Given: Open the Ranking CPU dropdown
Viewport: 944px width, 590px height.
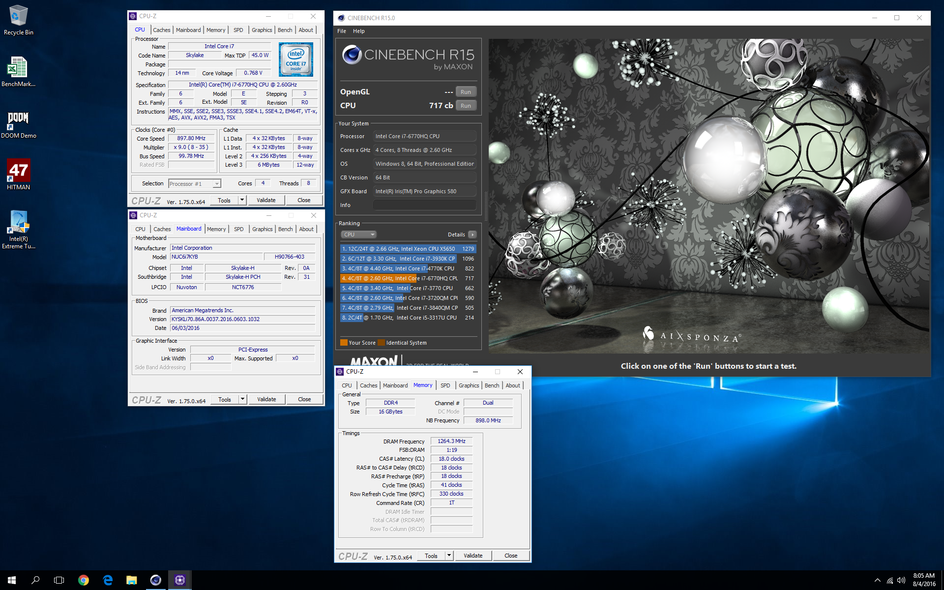Looking at the screenshot, I should coord(358,235).
